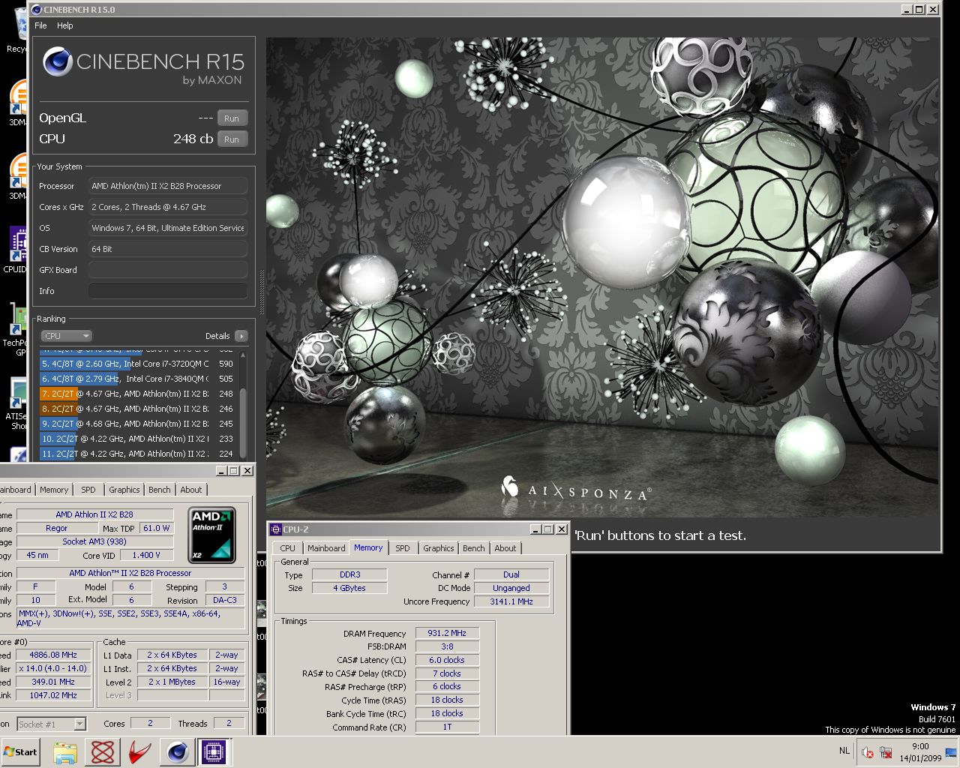
Task: Expand the CPU ranking type dropdown
Action: [66, 336]
